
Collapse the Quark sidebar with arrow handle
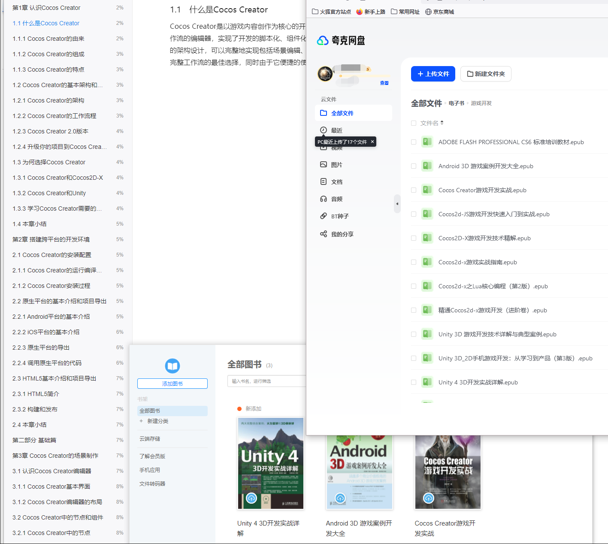click(397, 204)
